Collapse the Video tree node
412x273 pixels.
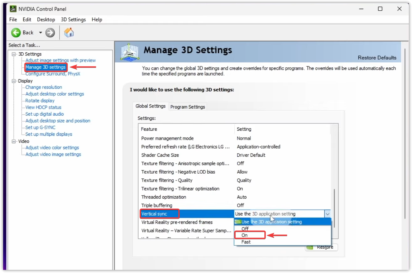point(14,141)
